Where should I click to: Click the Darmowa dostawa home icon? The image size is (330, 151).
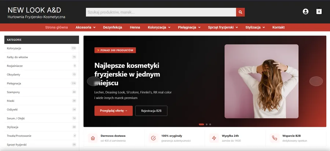tap(93, 138)
